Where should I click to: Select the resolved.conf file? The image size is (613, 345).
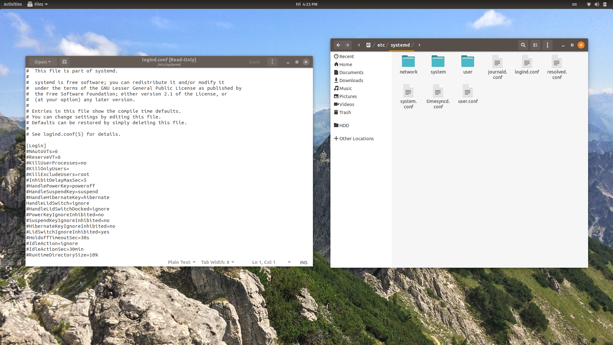557,67
